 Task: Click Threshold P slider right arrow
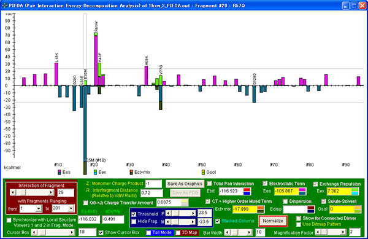(x=193, y=213)
